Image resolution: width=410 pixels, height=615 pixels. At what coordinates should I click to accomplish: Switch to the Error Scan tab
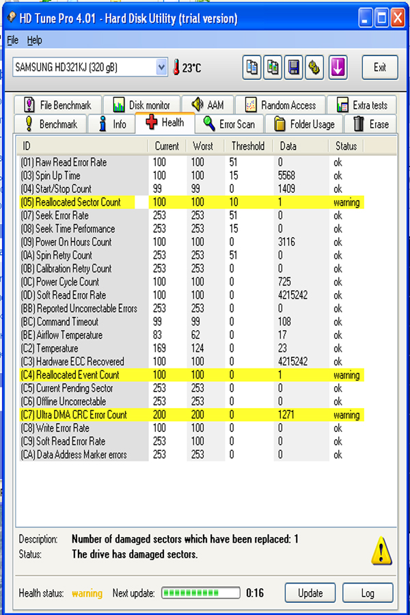click(228, 124)
